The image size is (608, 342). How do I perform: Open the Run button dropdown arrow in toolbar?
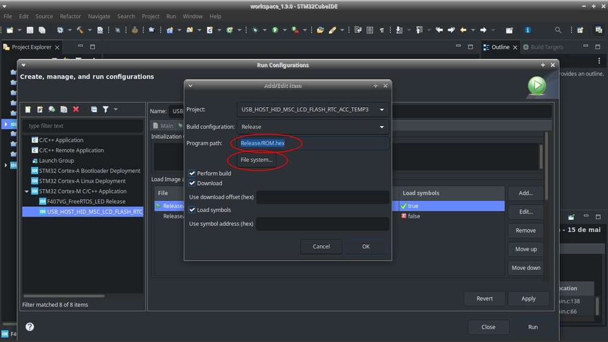[x=285, y=30]
